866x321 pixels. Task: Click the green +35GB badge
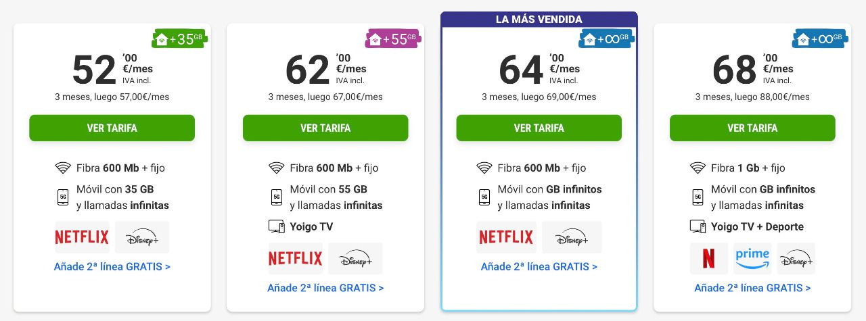coord(180,39)
